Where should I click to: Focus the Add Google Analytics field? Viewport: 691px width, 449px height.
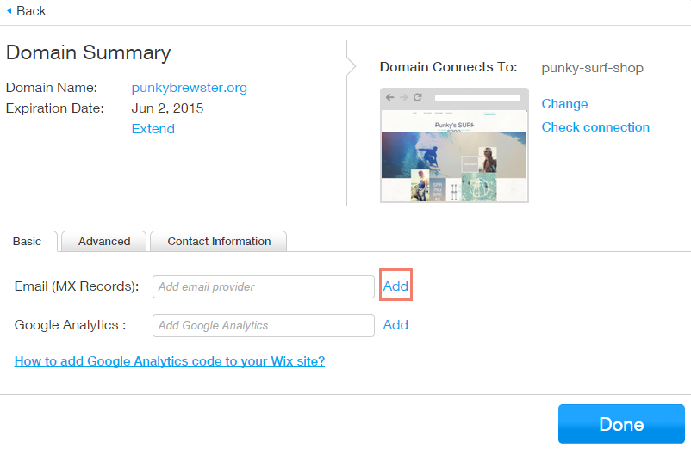click(x=264, y=325)
